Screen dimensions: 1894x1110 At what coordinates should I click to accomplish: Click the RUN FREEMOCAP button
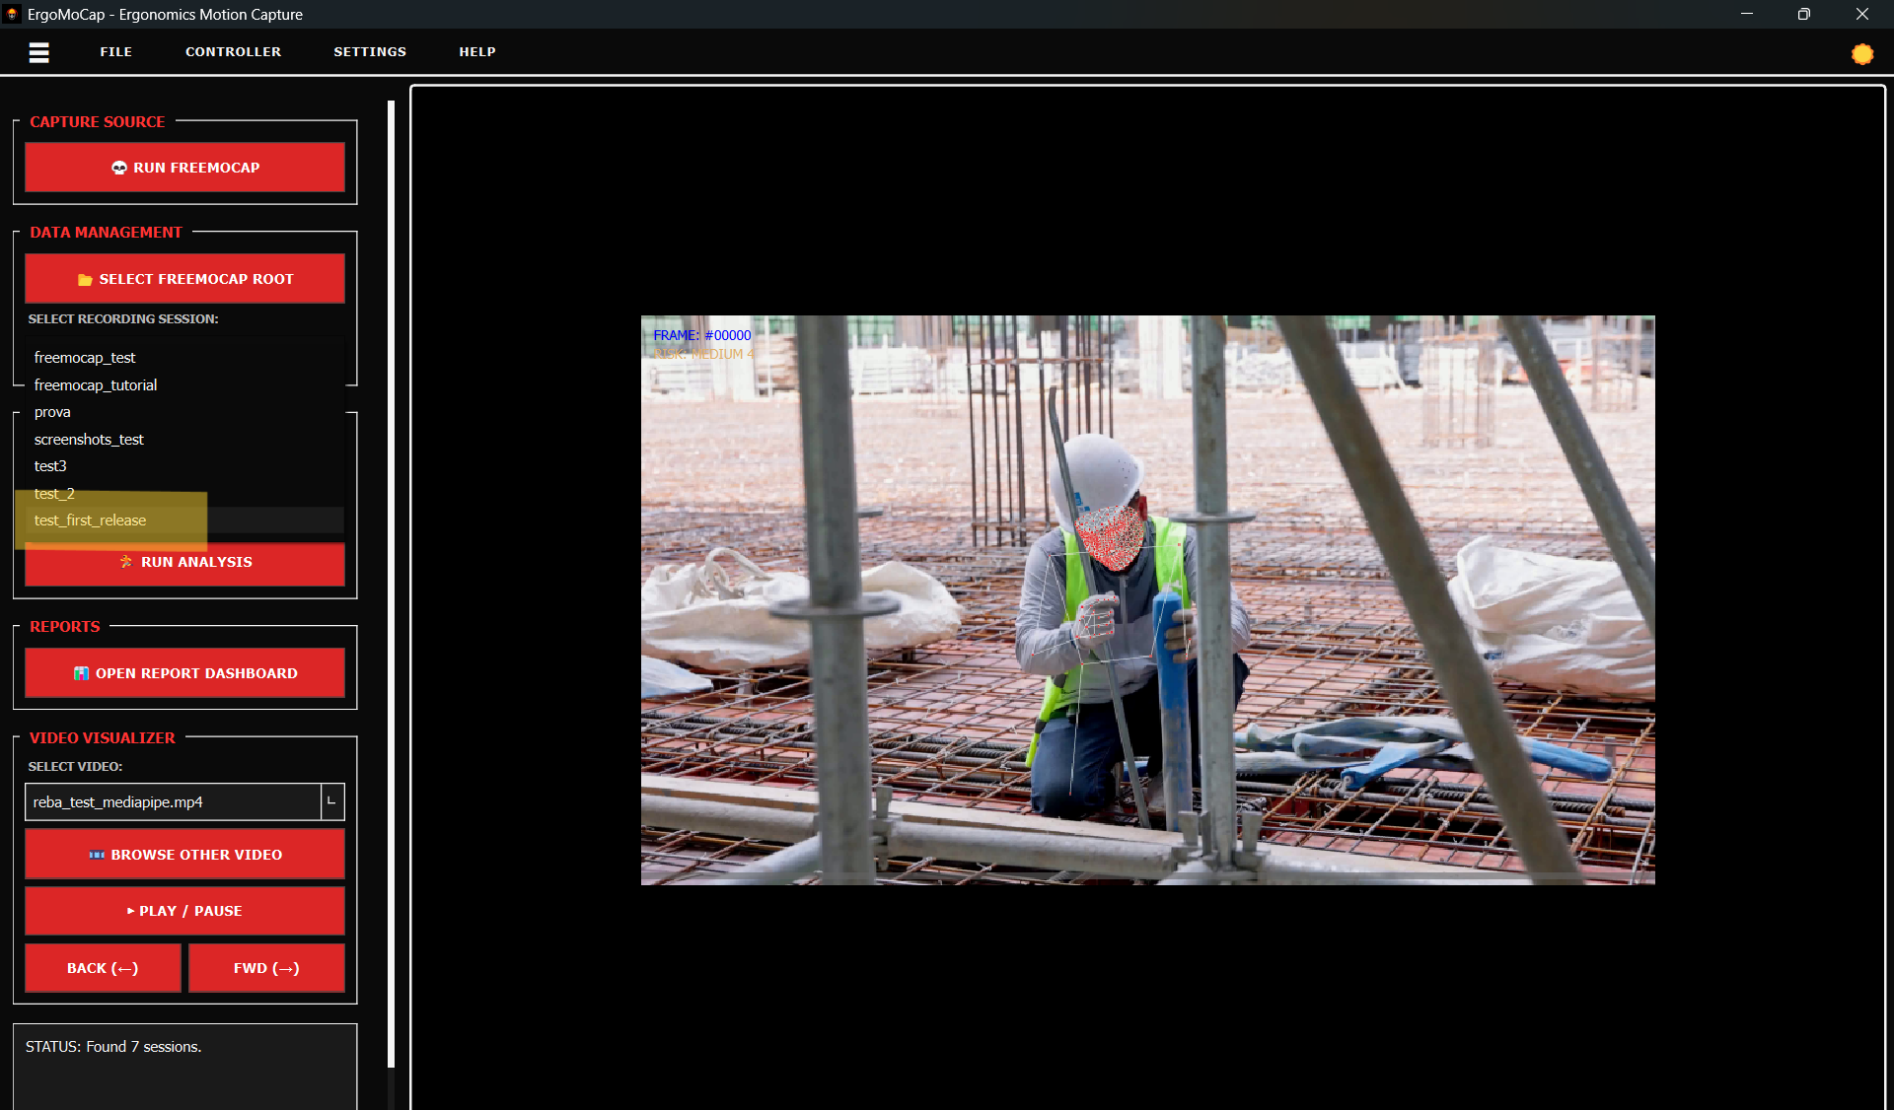coord(184,168)
